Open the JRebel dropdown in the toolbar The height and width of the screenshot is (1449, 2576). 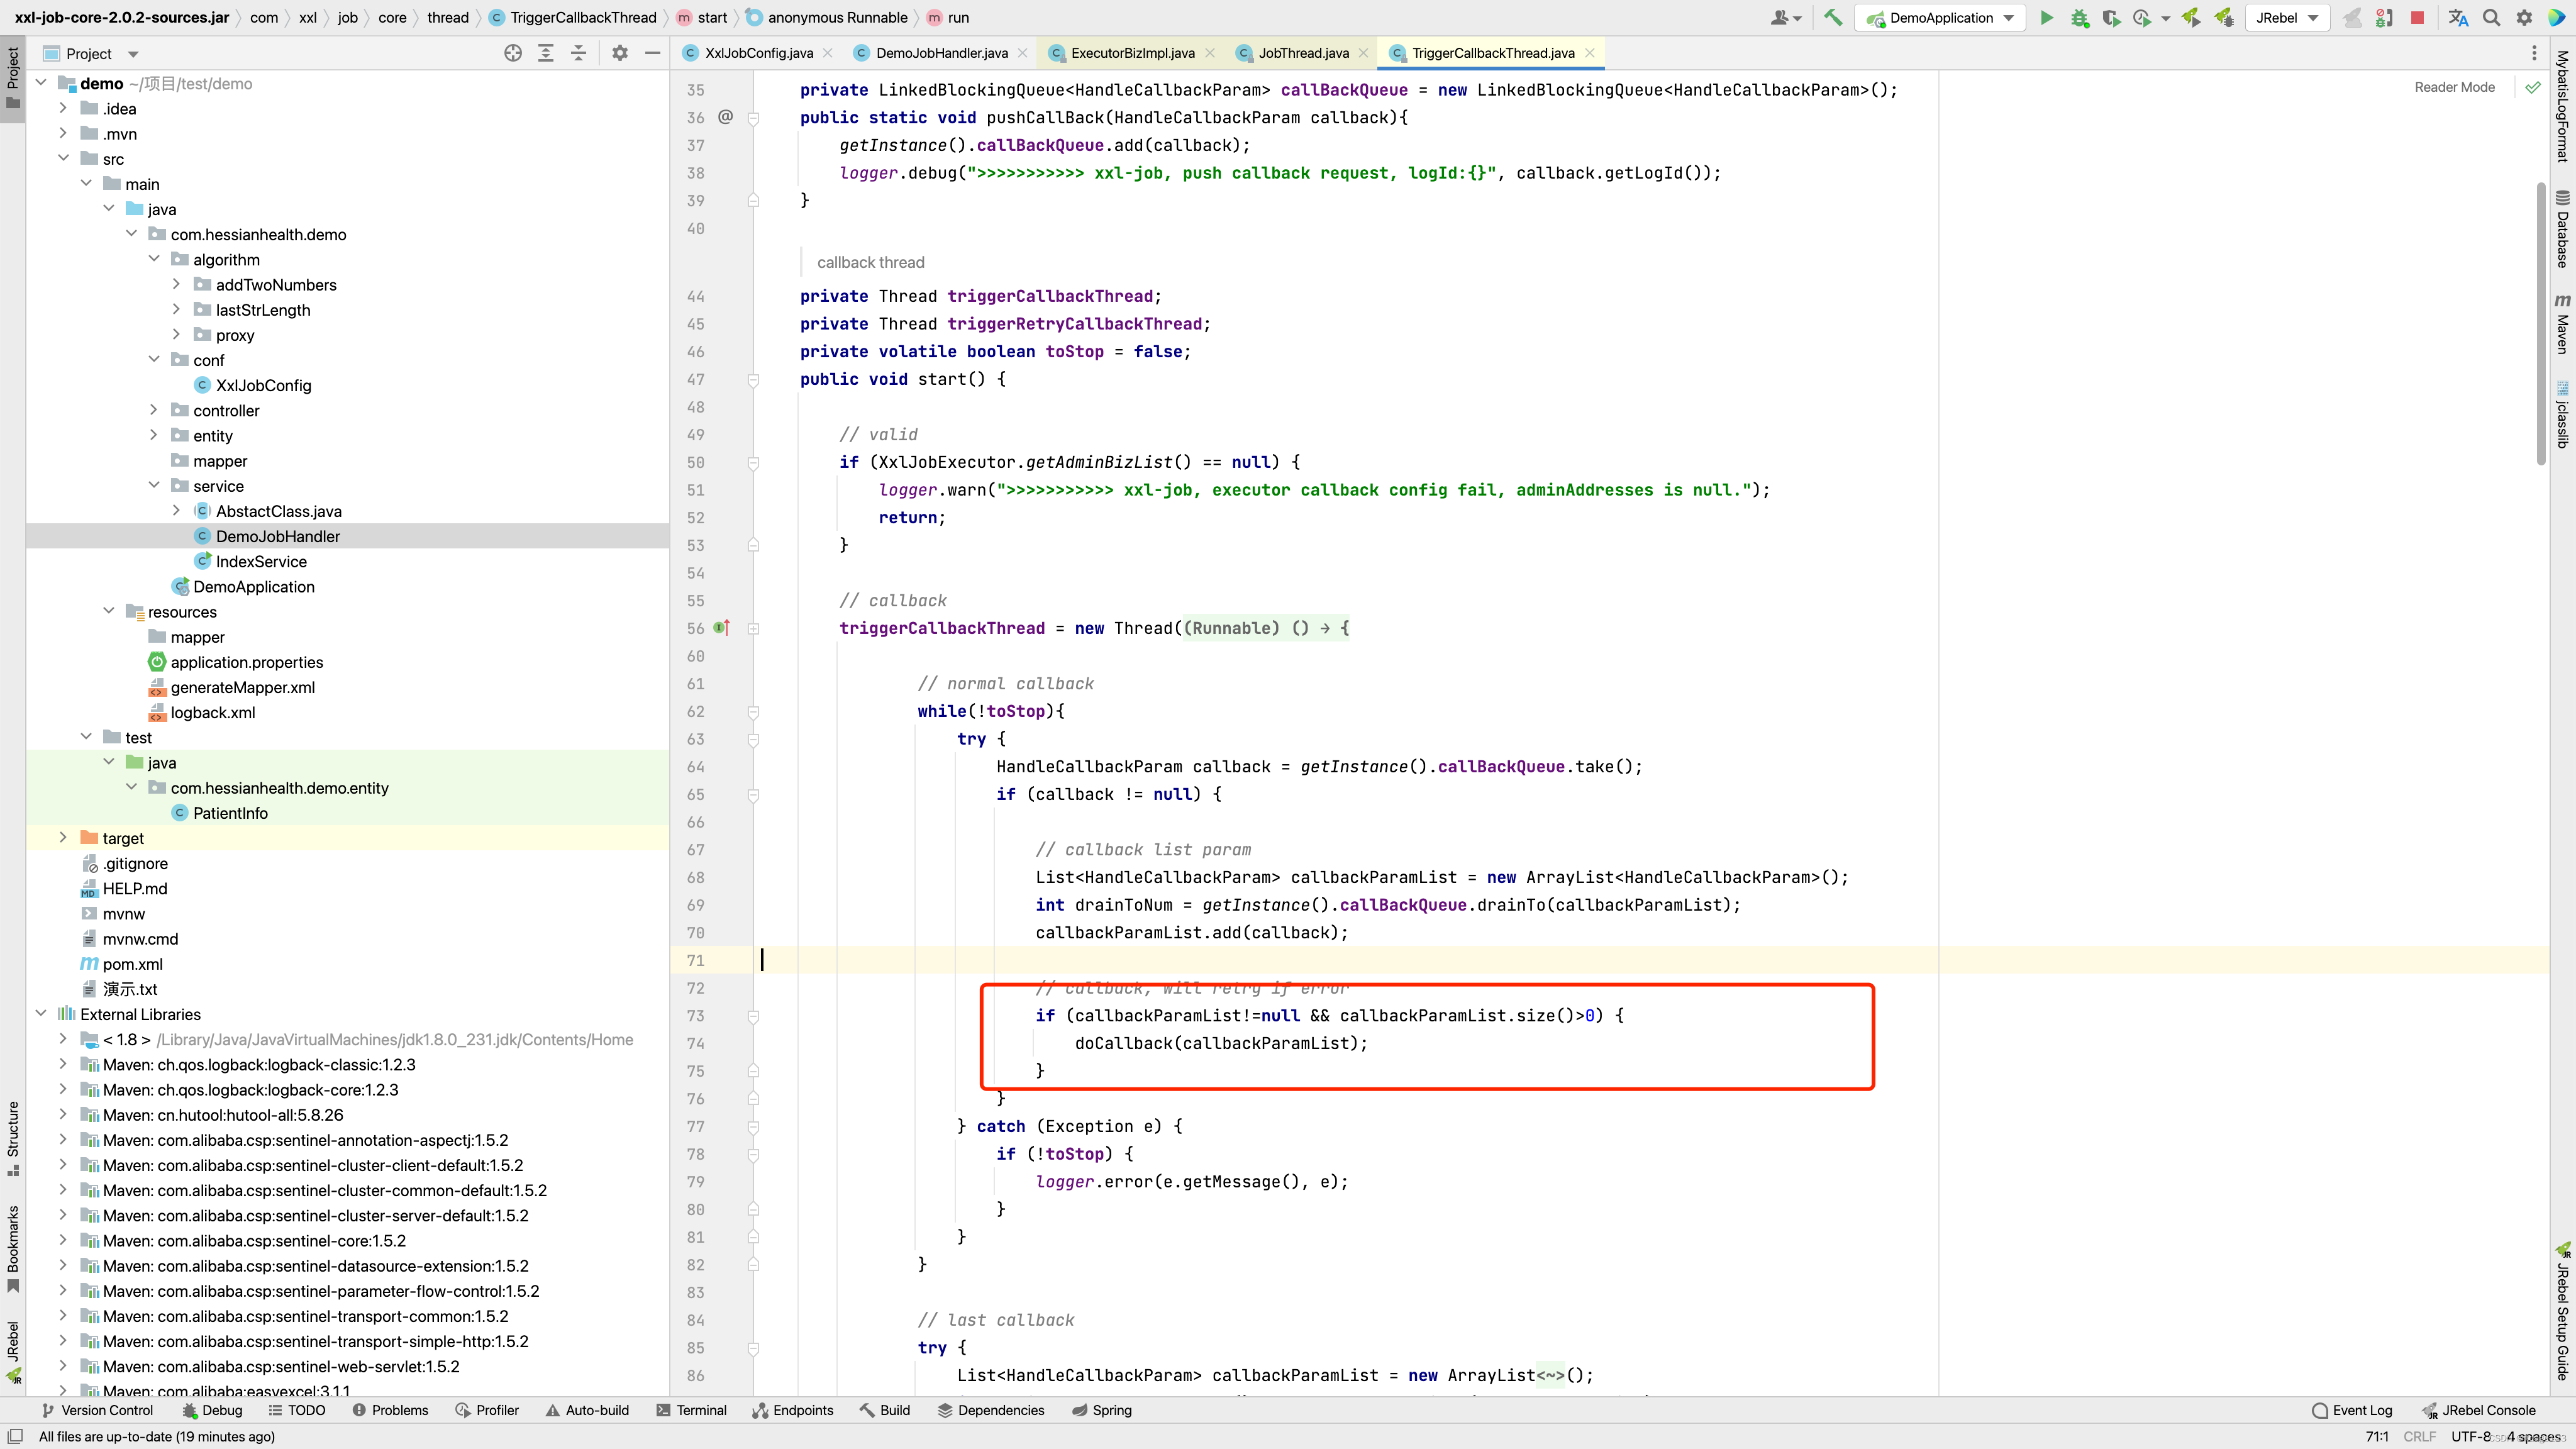(2287, 17)
